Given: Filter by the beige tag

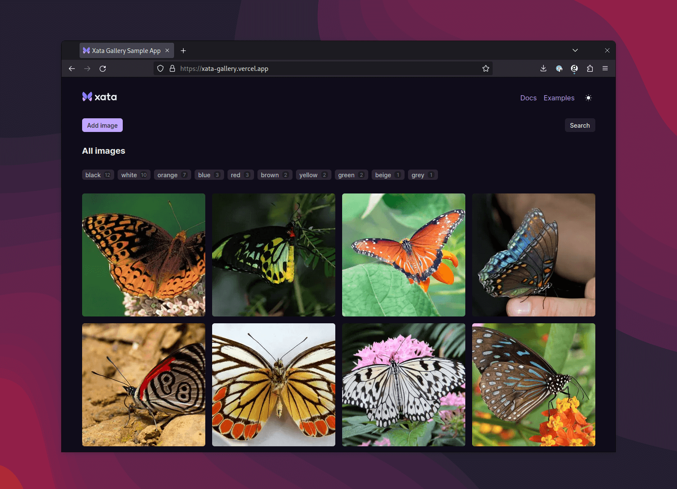Looking at the screenshot, I should [388, 175].
